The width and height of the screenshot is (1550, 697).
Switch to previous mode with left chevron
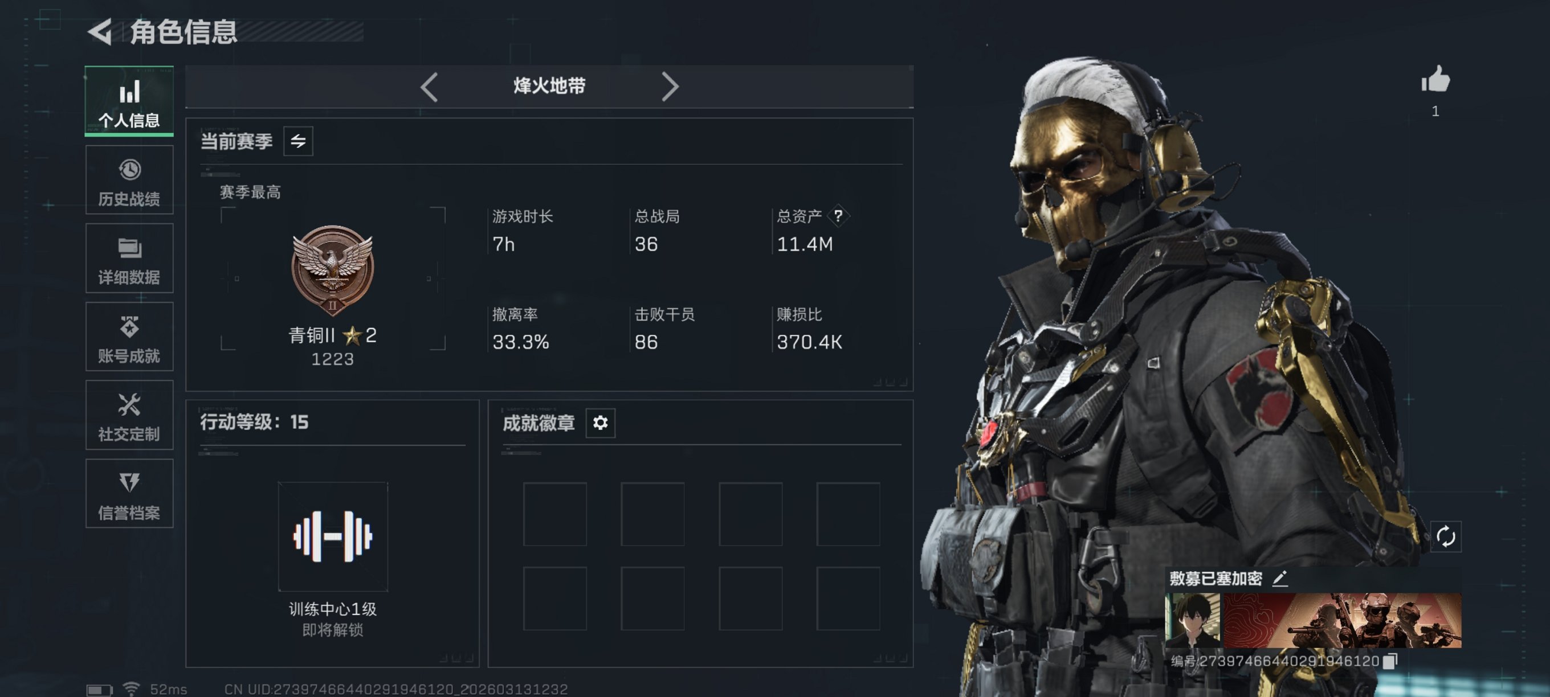[x=429, y=87]
